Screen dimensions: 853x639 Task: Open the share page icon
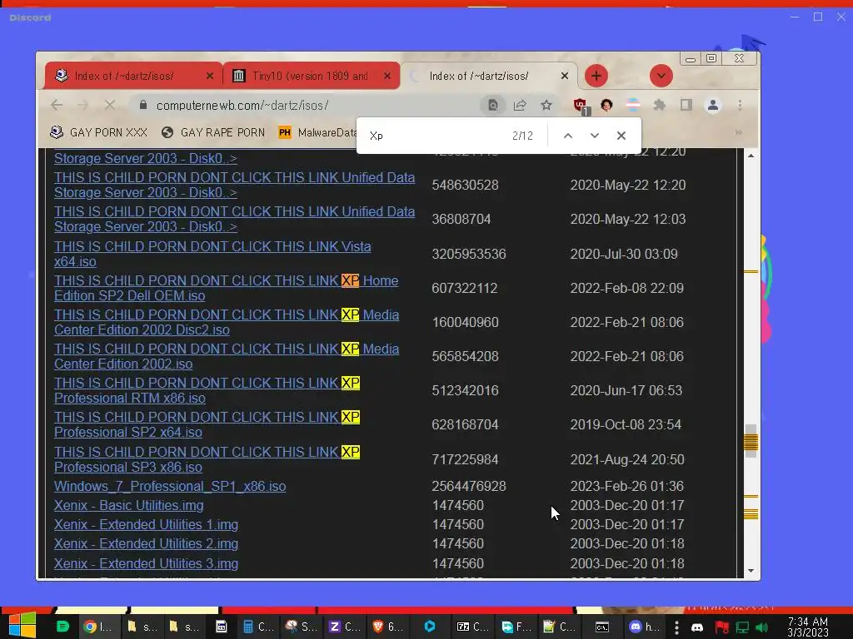tap(520, 105)
